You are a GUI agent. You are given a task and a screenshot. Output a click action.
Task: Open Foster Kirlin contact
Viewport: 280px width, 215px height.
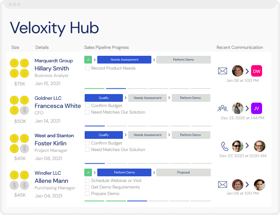point(50,143)
